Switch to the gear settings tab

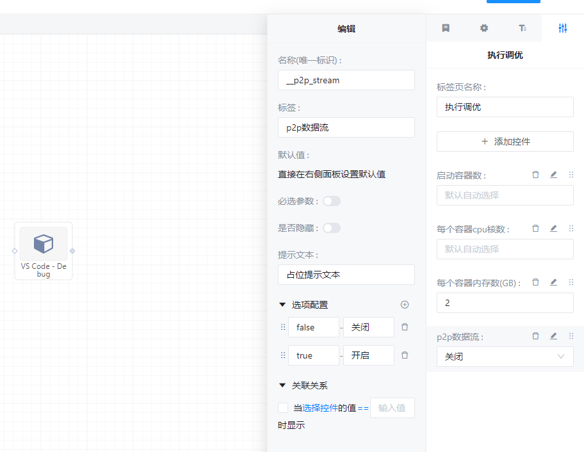[484, 28]
